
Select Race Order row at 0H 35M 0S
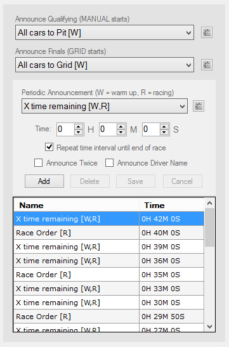click(108, 275)
